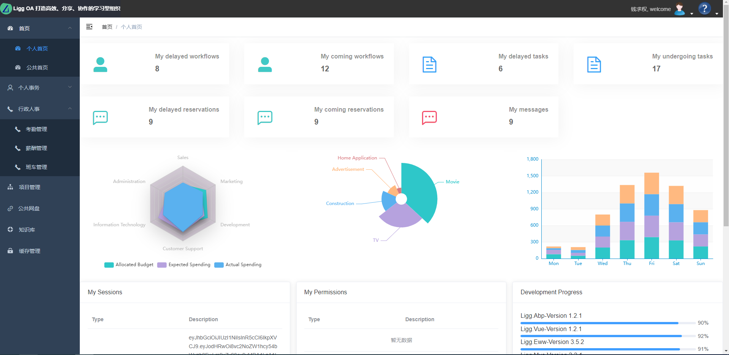This screenshot has width=729, height=355.
Task: Click the blue help question mark icon
Action: pyautogui.click(x=704, y=9)
